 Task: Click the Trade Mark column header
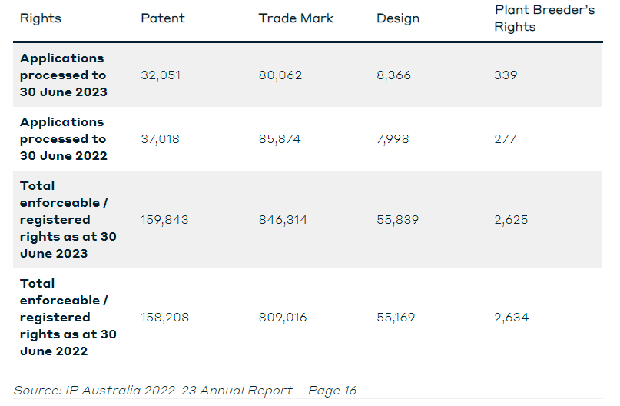(x=296, y=18)
